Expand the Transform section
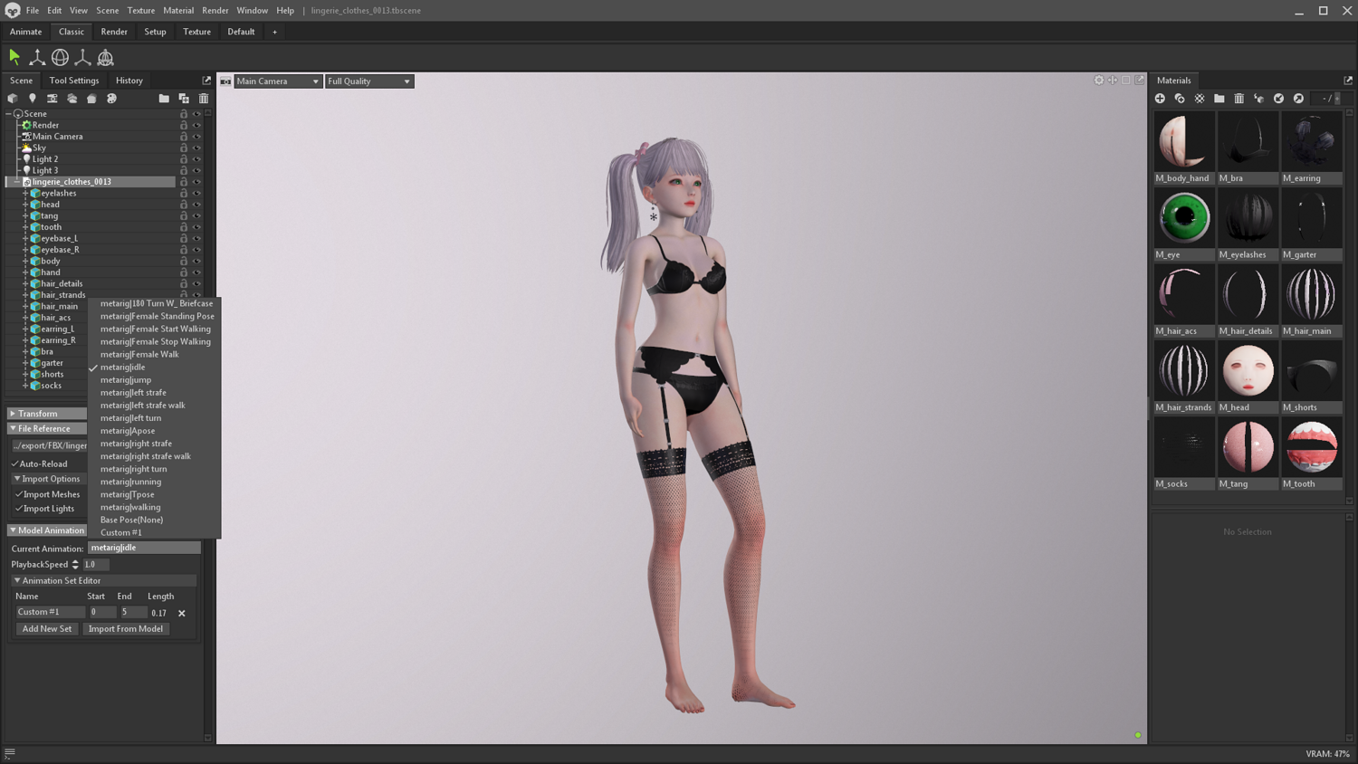The width and height of the screenshot is (1358, 764). pos(13,414)
